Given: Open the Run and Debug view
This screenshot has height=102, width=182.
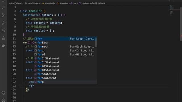Looking at the screenshot, I should [3, 23].
